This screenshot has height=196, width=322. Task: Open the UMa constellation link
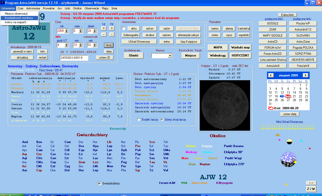click(166, 150)
